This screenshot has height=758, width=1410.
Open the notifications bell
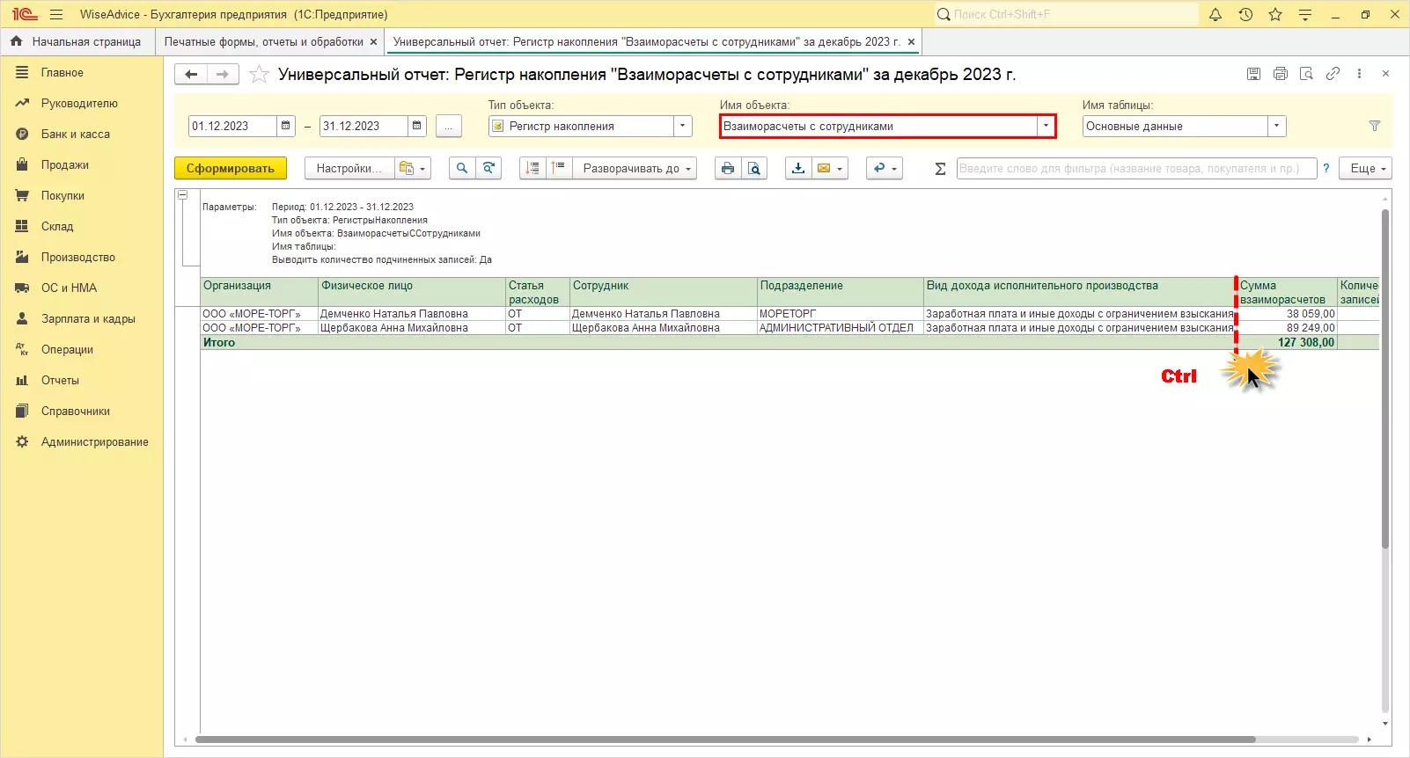tap(1215, 15)
